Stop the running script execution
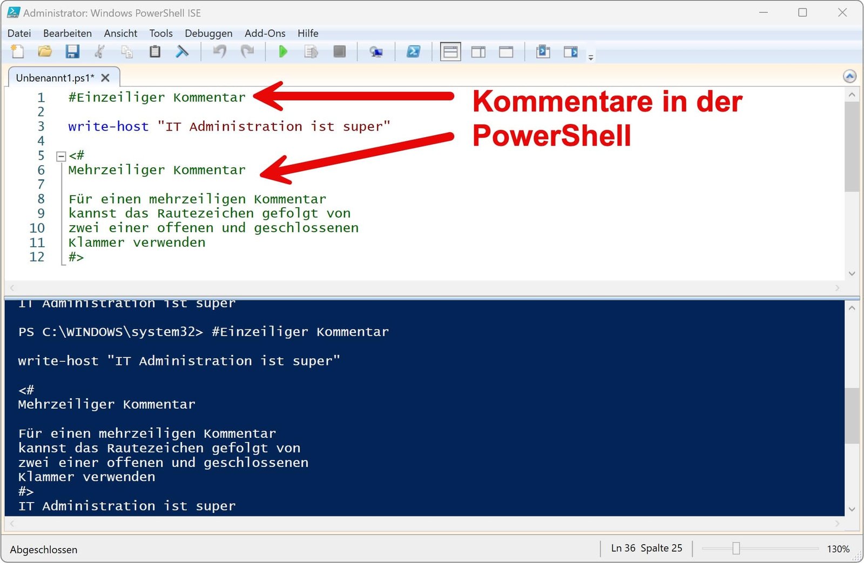Image resolution: width=864 pixels, height=563 pixels. (x=340, y=52)
